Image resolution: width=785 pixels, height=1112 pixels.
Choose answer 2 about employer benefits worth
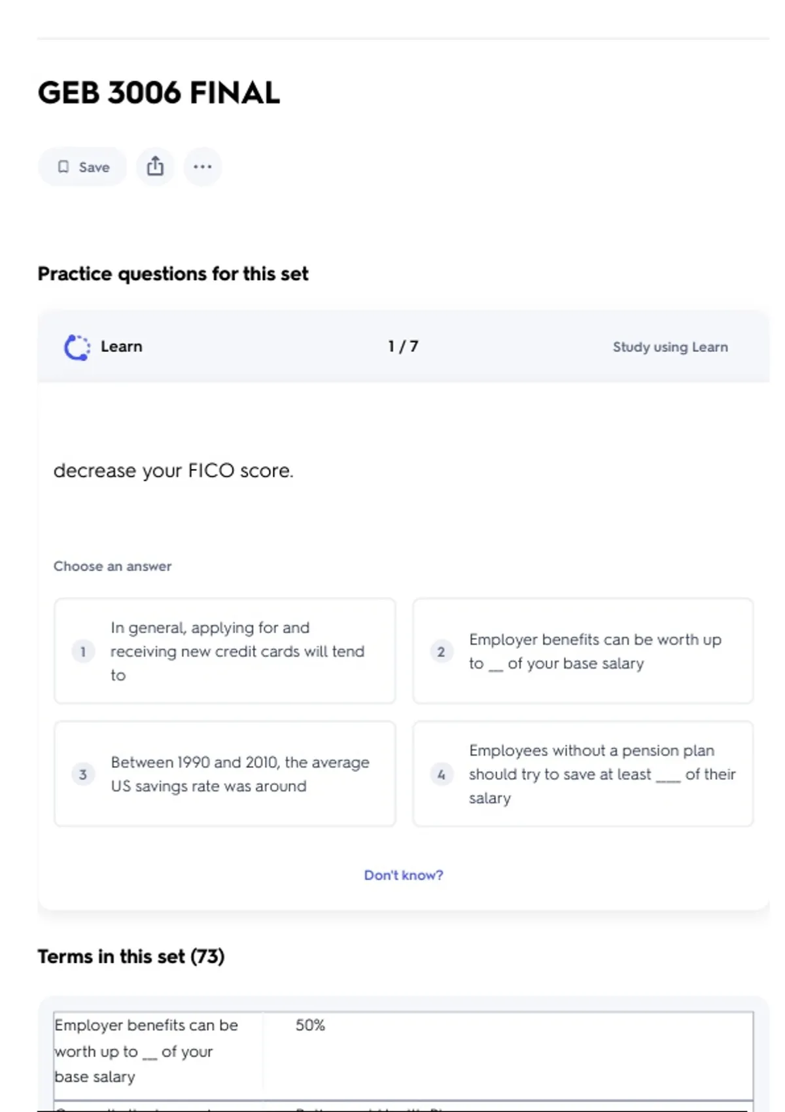(583, 651)
